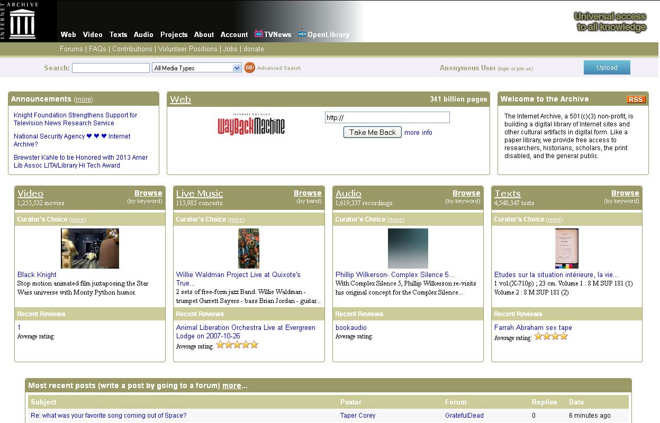This screenshot has width=660, height=423.
Task: Open the Web section heading link
Action: (180, 99)
